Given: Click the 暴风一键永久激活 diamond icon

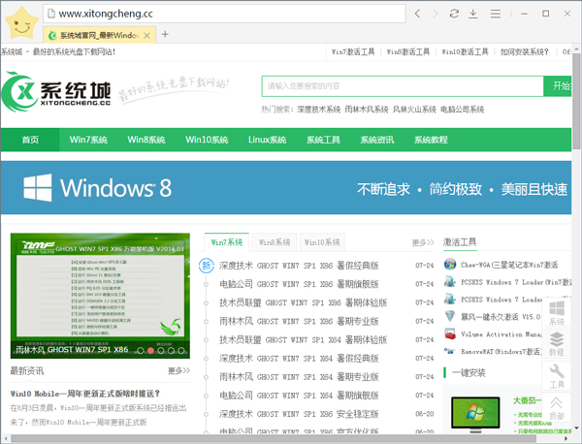Looking at the screenshot, I should [x=450, y=316].
